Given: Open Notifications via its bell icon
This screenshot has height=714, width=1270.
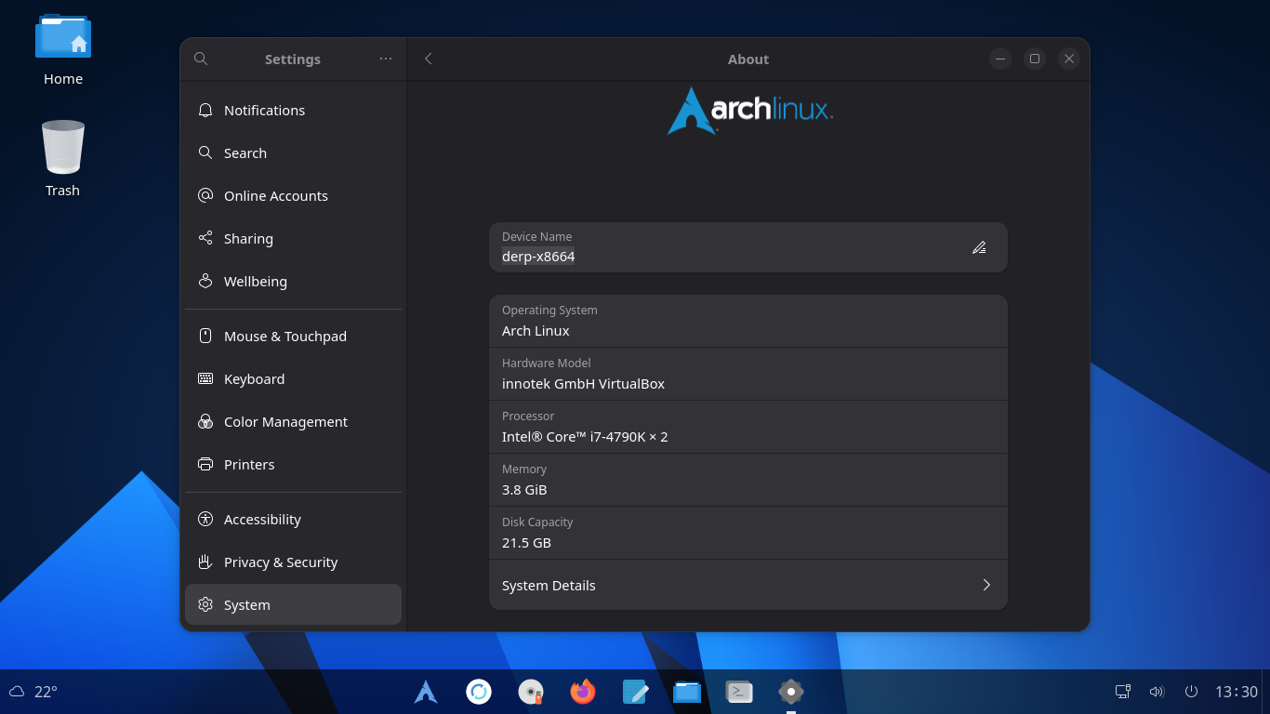Looking at the screenshot, I should pos(205,110).
